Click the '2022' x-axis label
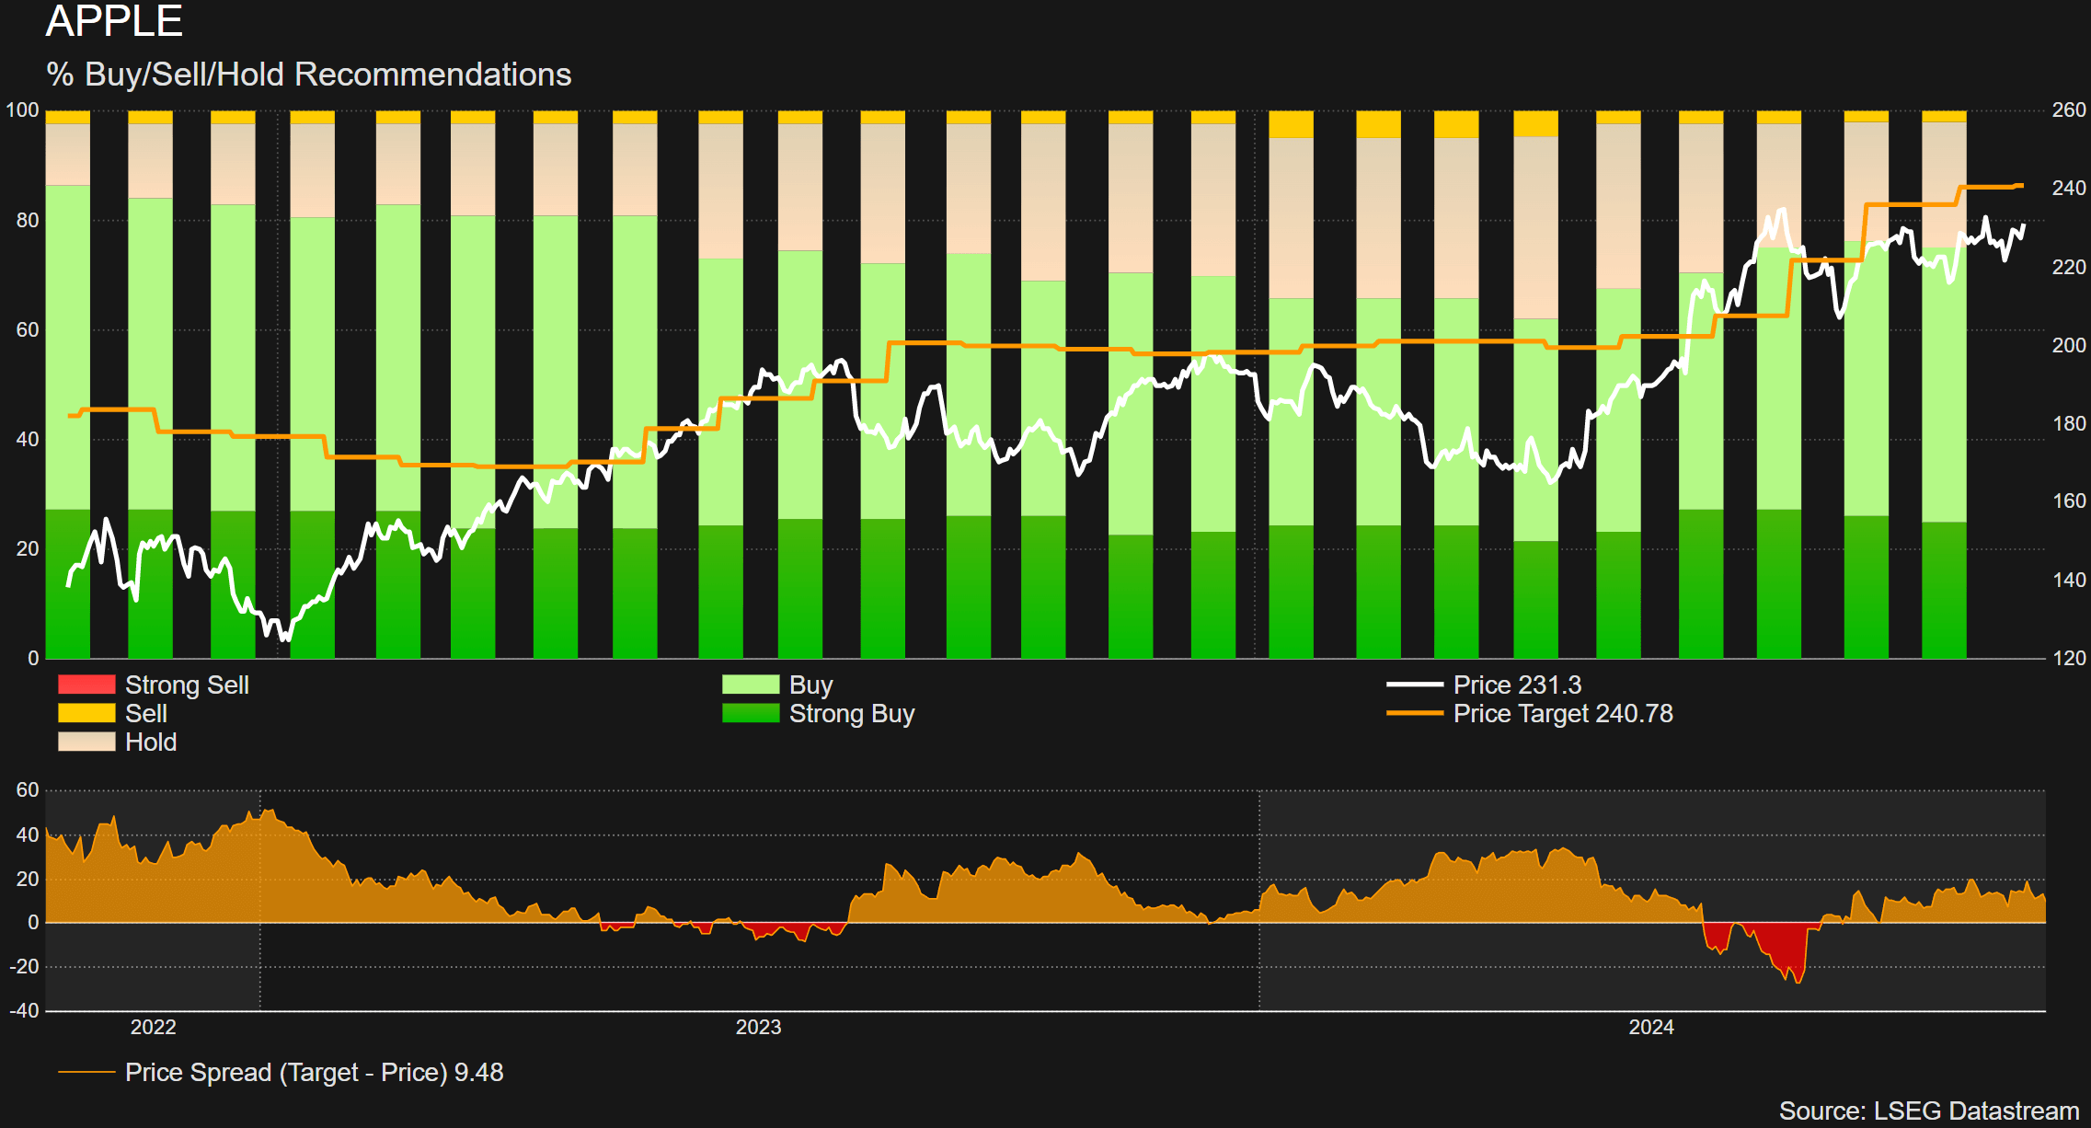Screen dimensions: 2091x1128 click(x=153, y=1028)
